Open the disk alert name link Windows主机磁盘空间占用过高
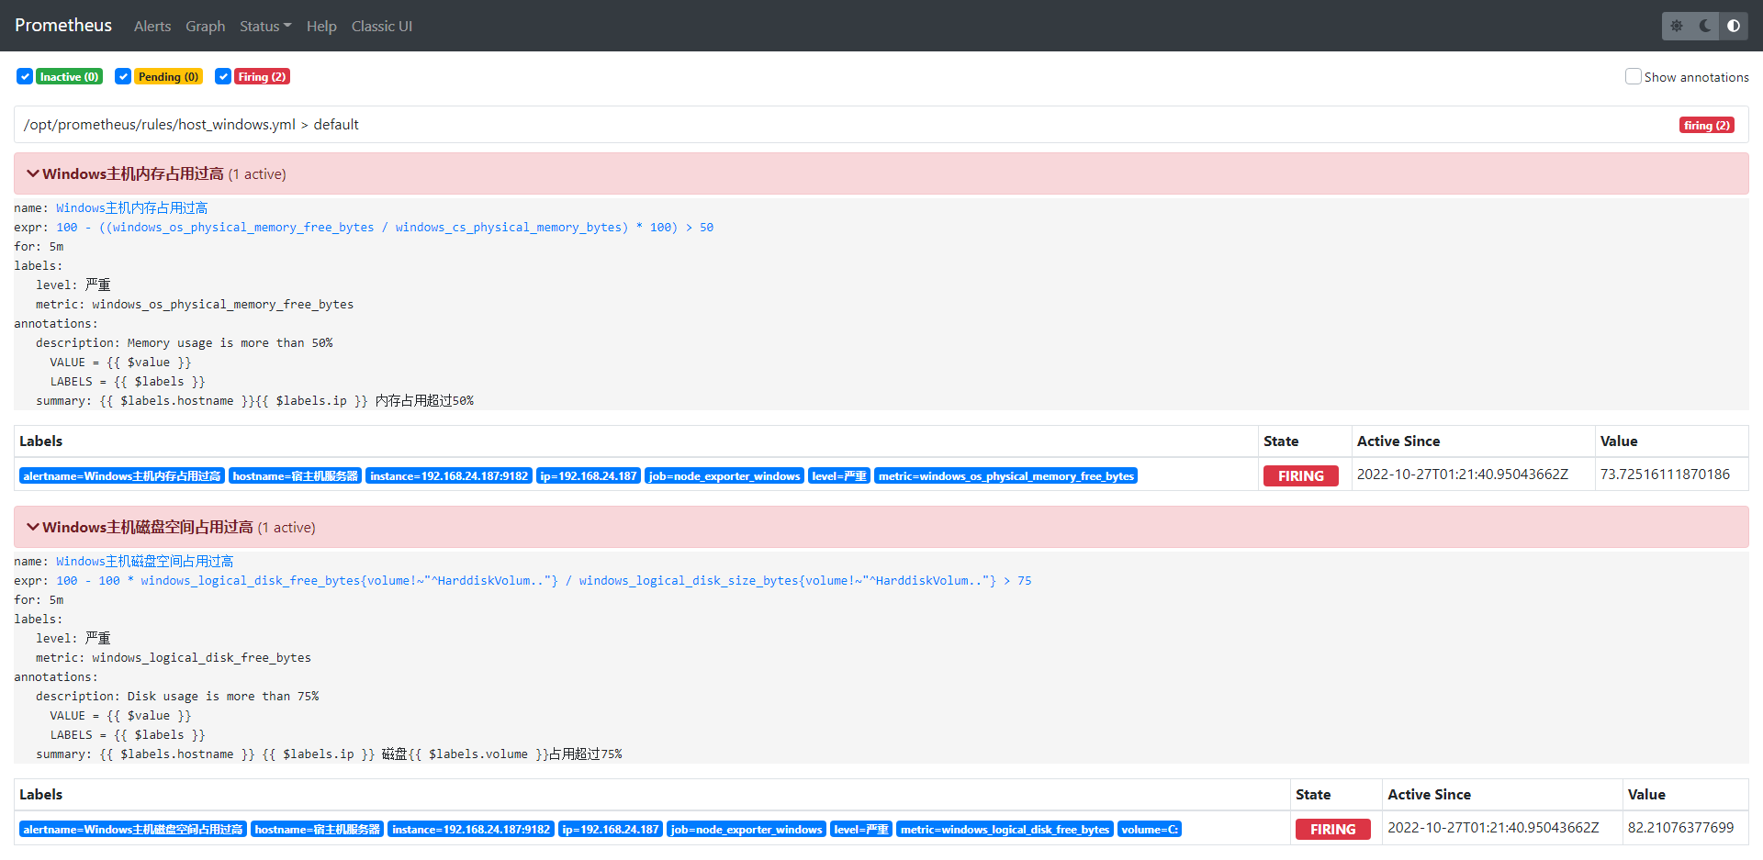 145,562
